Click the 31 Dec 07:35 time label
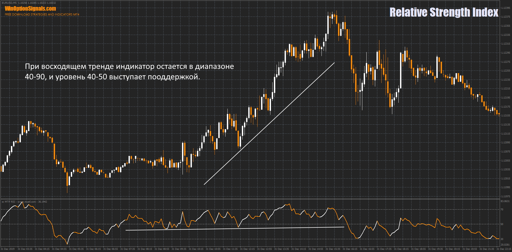This screenshot has height=252, width=512. coord(127,249)
